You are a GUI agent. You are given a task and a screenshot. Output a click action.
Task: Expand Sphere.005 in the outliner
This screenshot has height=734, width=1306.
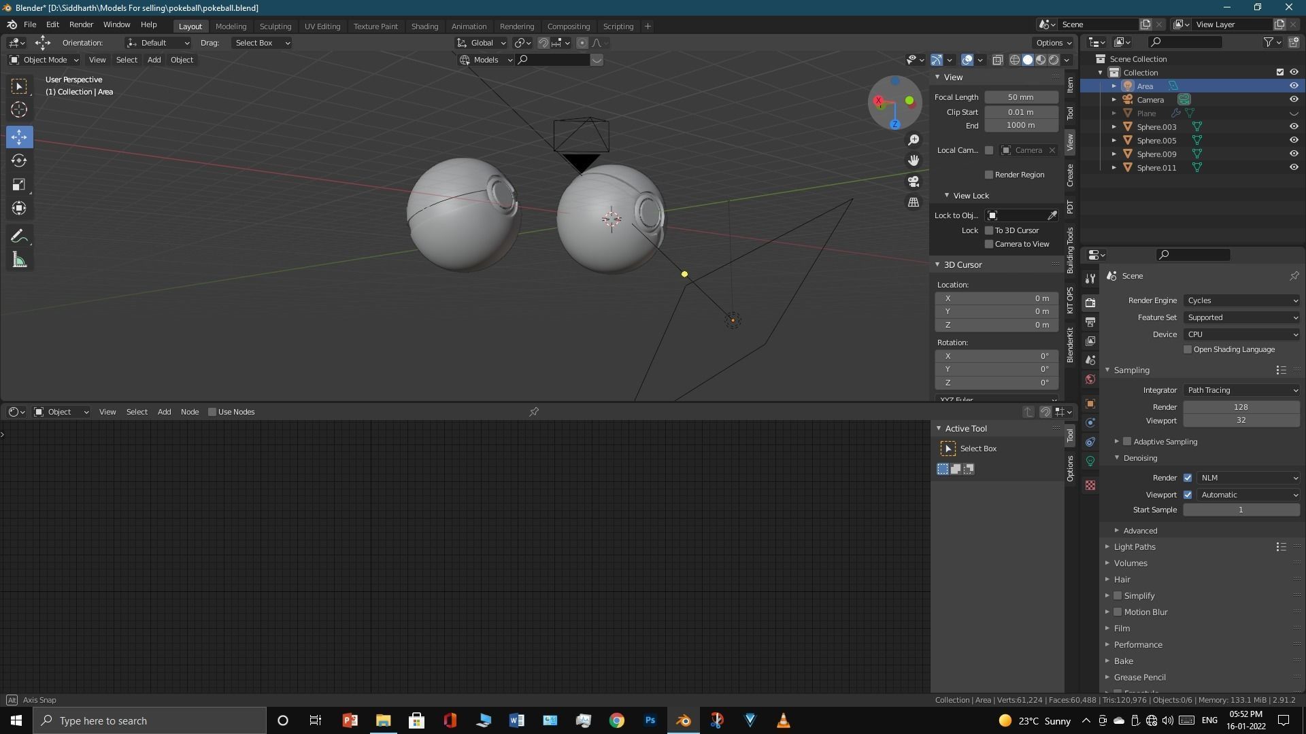tap(1114, 141)
